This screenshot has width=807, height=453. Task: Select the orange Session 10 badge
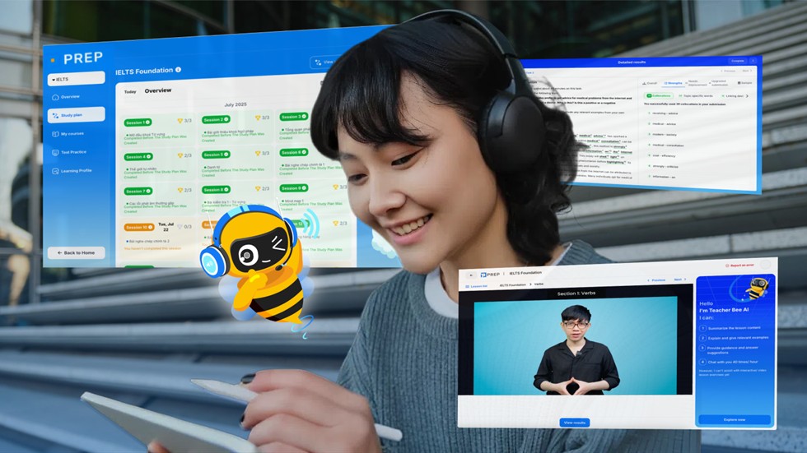coord(139,227)
